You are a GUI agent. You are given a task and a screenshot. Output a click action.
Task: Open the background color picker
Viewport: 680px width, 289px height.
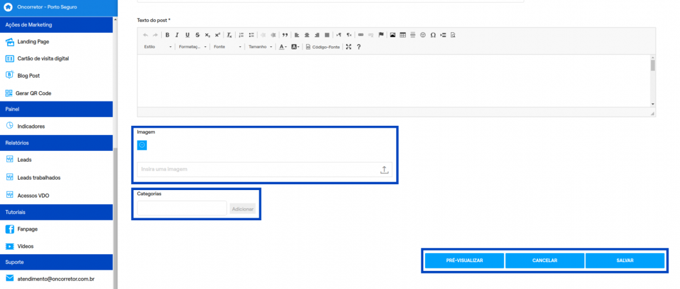pyautogui.click(x=295, y=47)
